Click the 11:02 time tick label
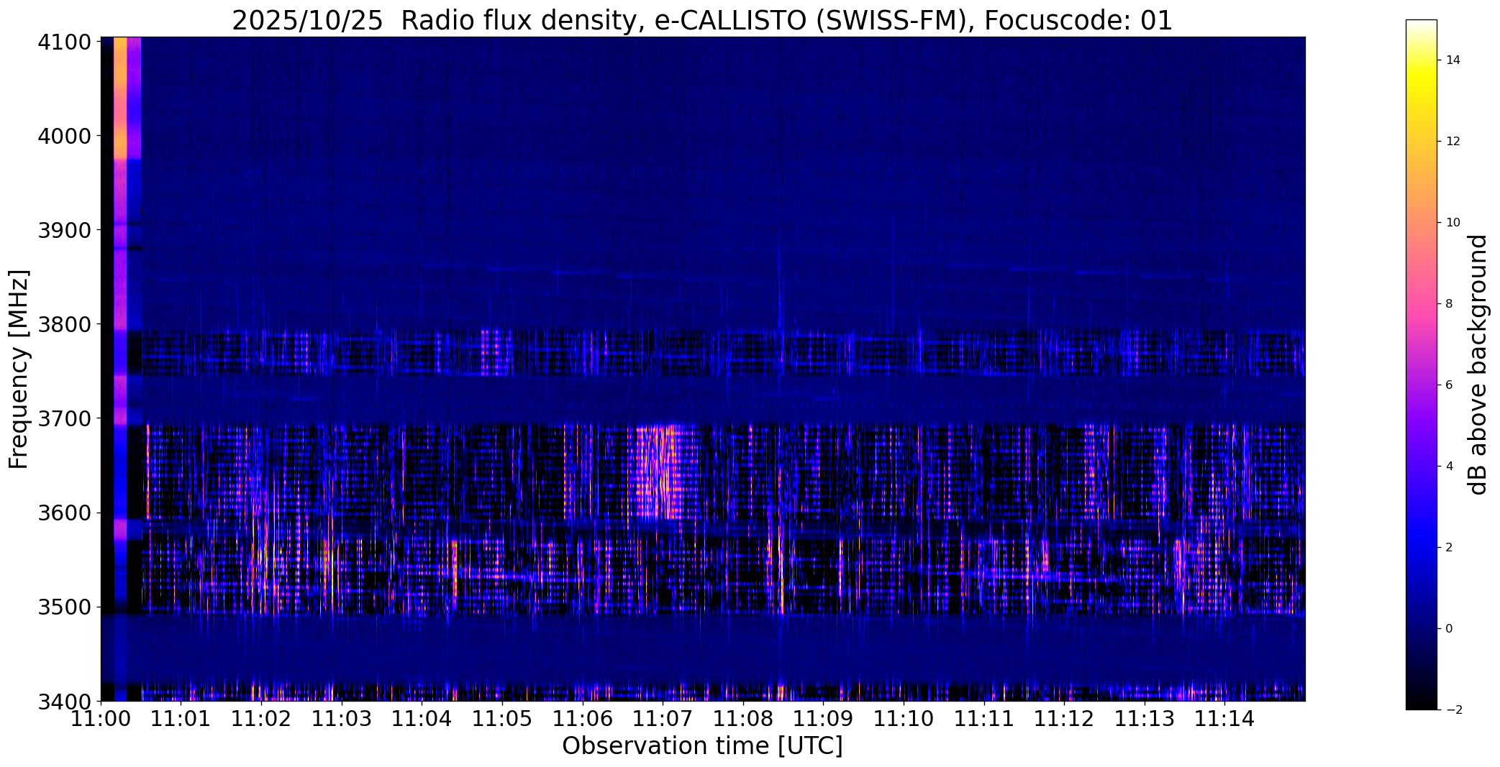The height and width of the screenshot is (767, 1500). [x=261, y=718]
